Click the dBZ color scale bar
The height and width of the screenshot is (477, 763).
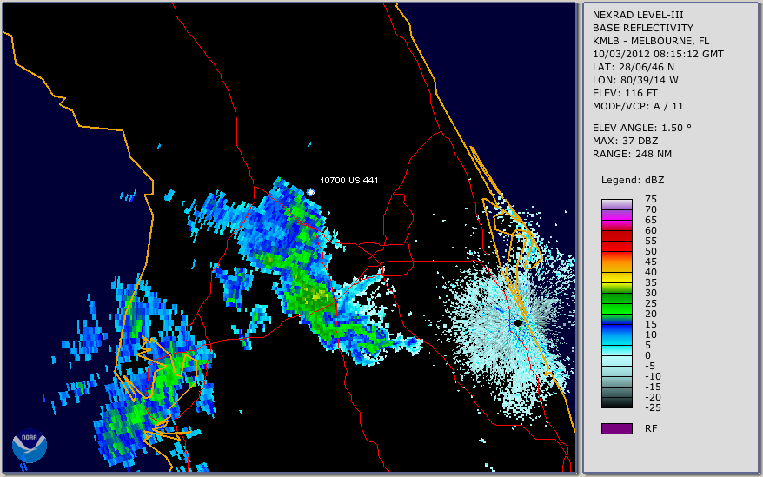616,303
